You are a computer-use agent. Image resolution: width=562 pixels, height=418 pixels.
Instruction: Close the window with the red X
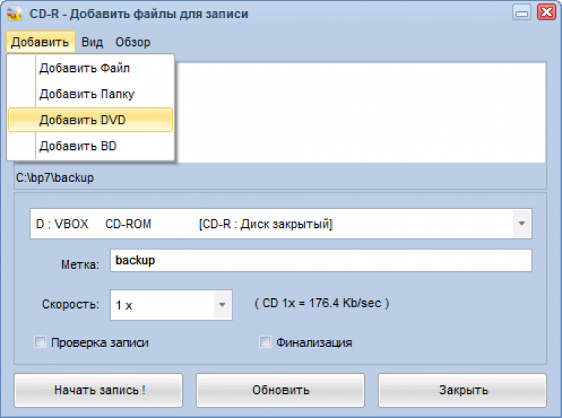[545, 13]
